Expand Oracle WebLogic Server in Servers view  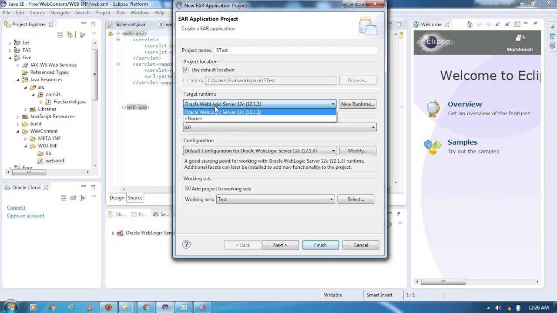coord(113,233)
